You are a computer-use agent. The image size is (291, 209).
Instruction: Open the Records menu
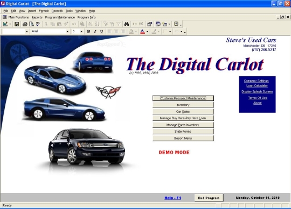click(57, 11)
